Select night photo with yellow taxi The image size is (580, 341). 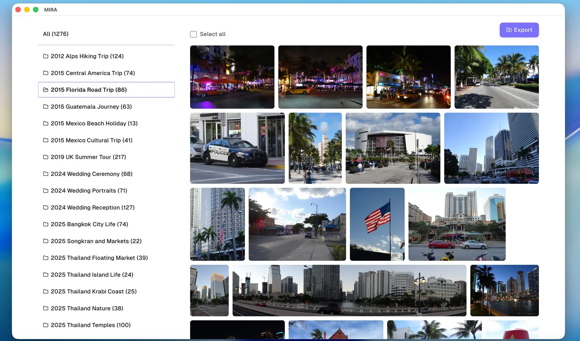(320, 77)
